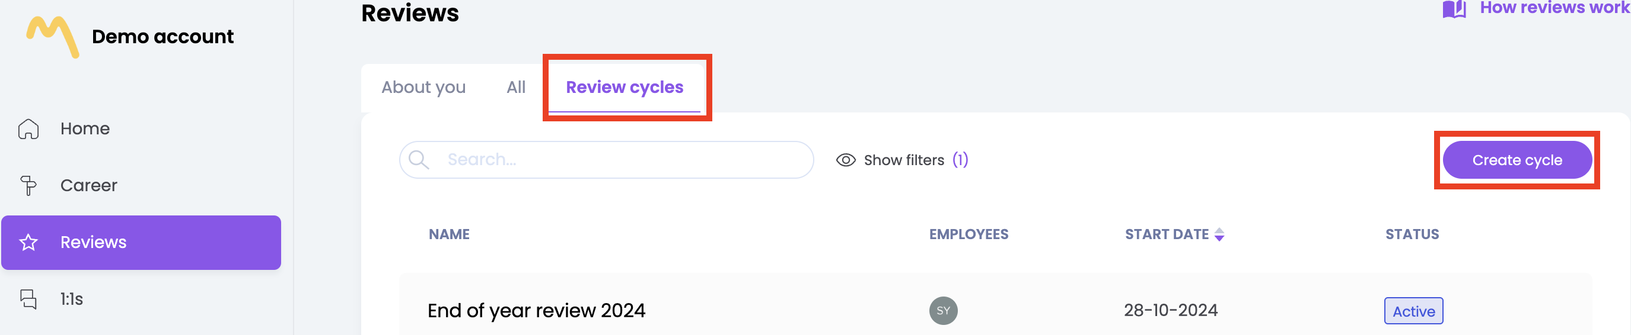This screenshot has height=335, width=1631.
Task: Click the Career signpost icon
Action: 28,185
